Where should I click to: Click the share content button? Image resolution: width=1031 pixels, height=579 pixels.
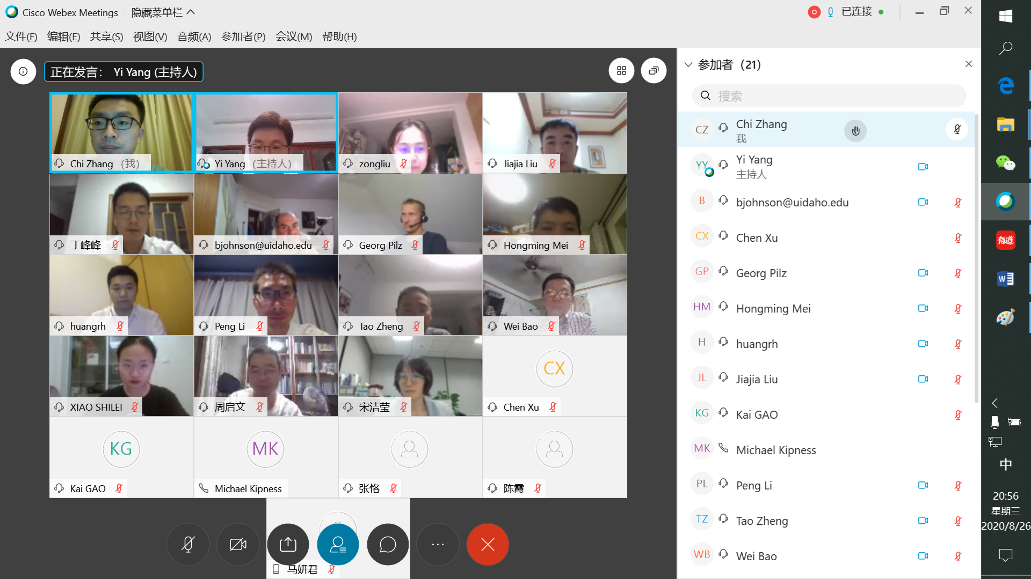[288, 545]
